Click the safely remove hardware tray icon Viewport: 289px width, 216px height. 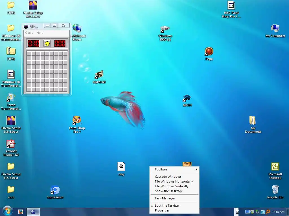(x=257, y=212)
